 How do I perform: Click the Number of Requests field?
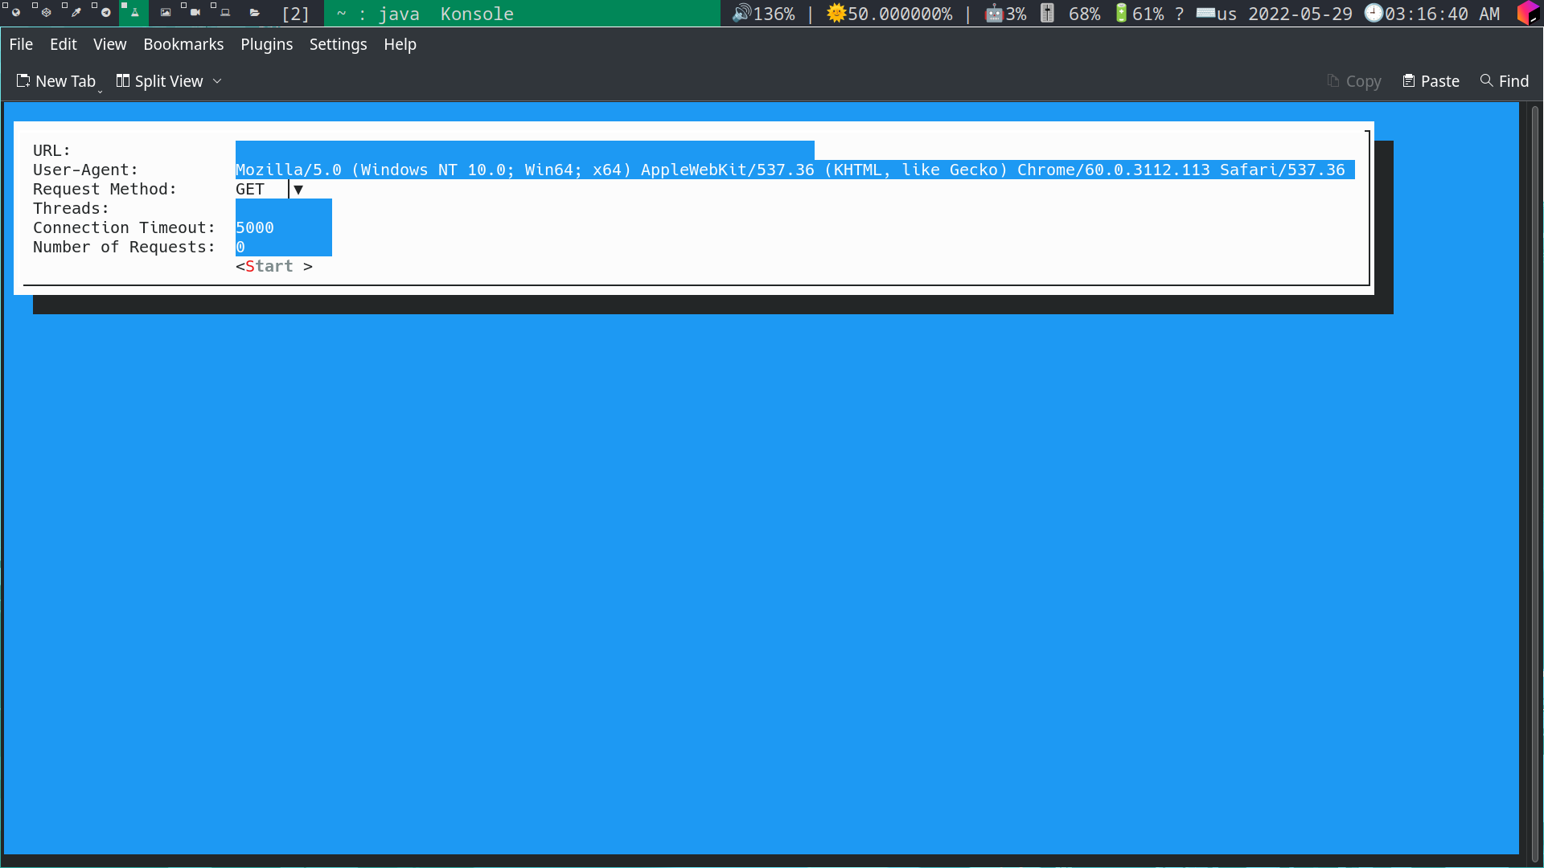(x=284, y=247)
